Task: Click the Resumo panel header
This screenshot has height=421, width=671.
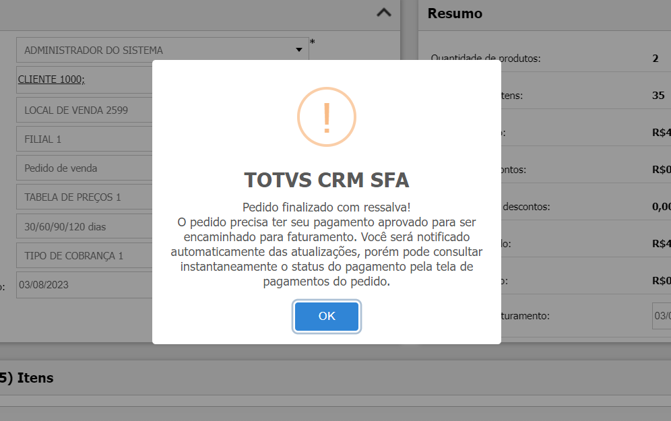Action: [455, 13]
